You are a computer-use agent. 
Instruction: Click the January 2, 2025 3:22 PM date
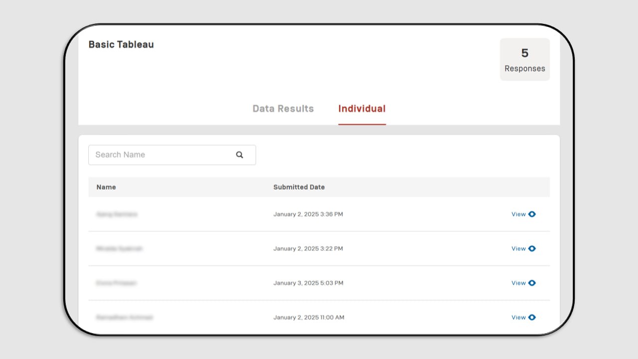308,249
